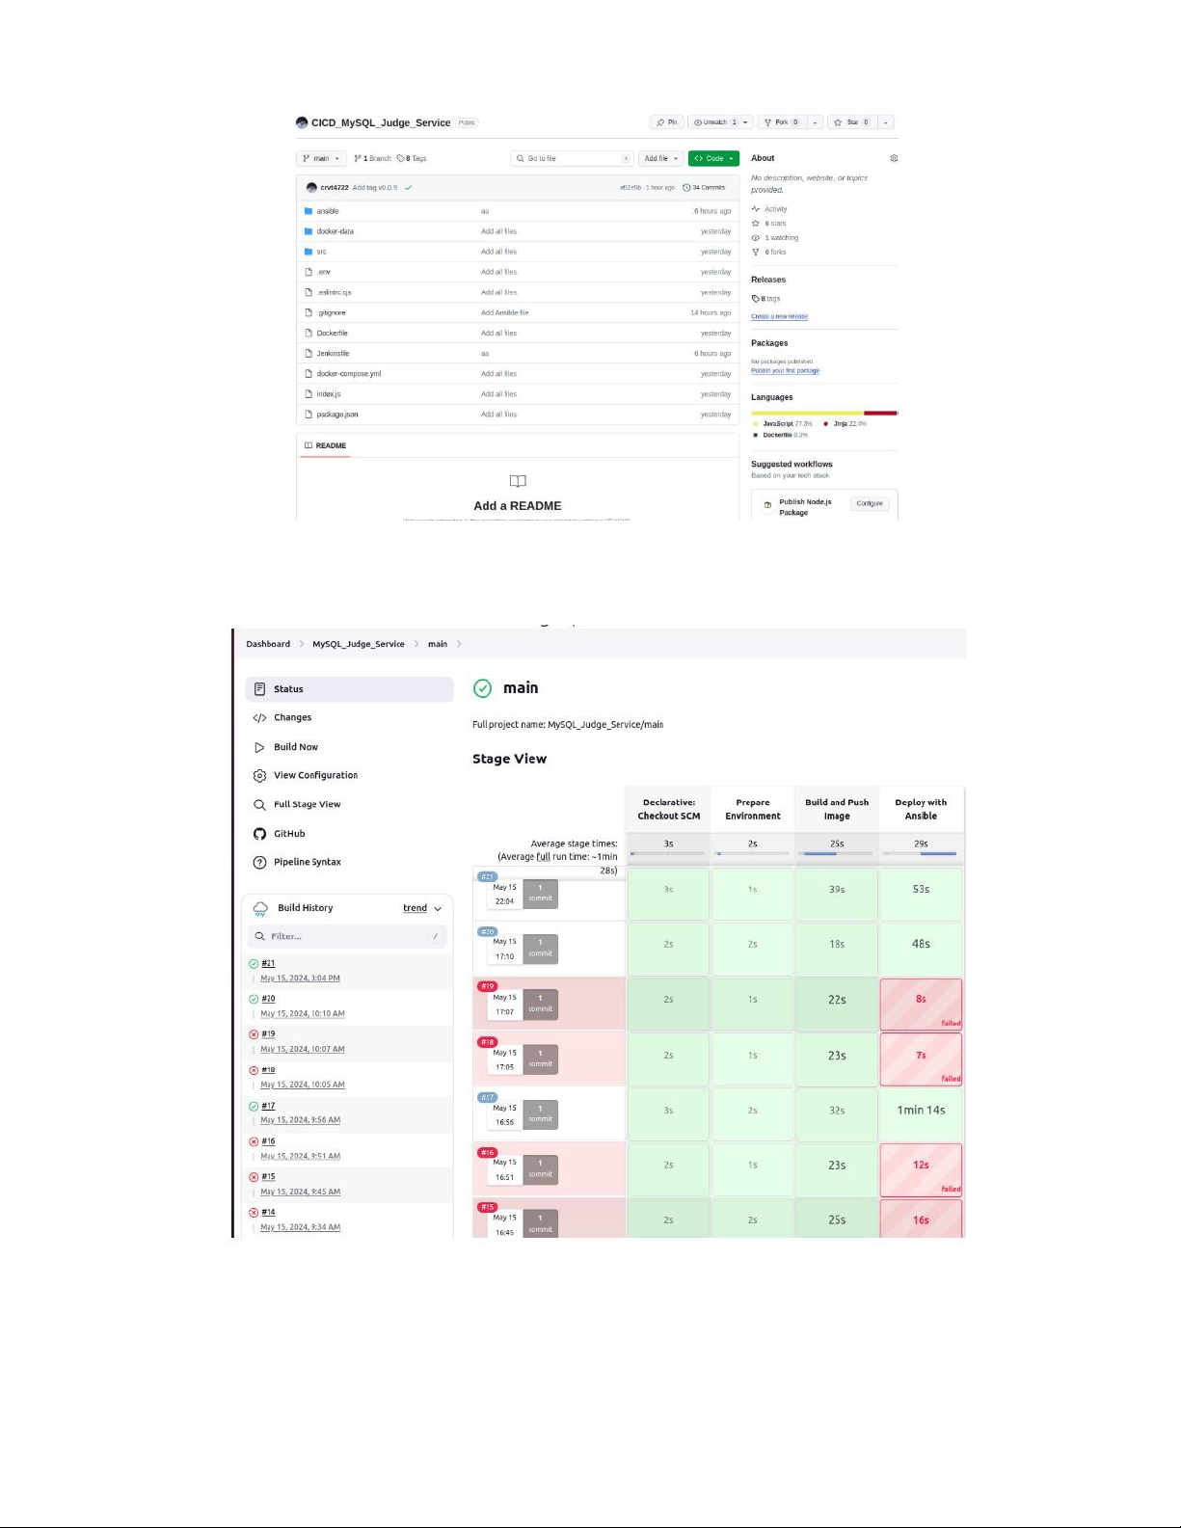The height and width of the screenshot is (1528, 1181).
Task: Open build #20 in Build History
Action: 268,999
